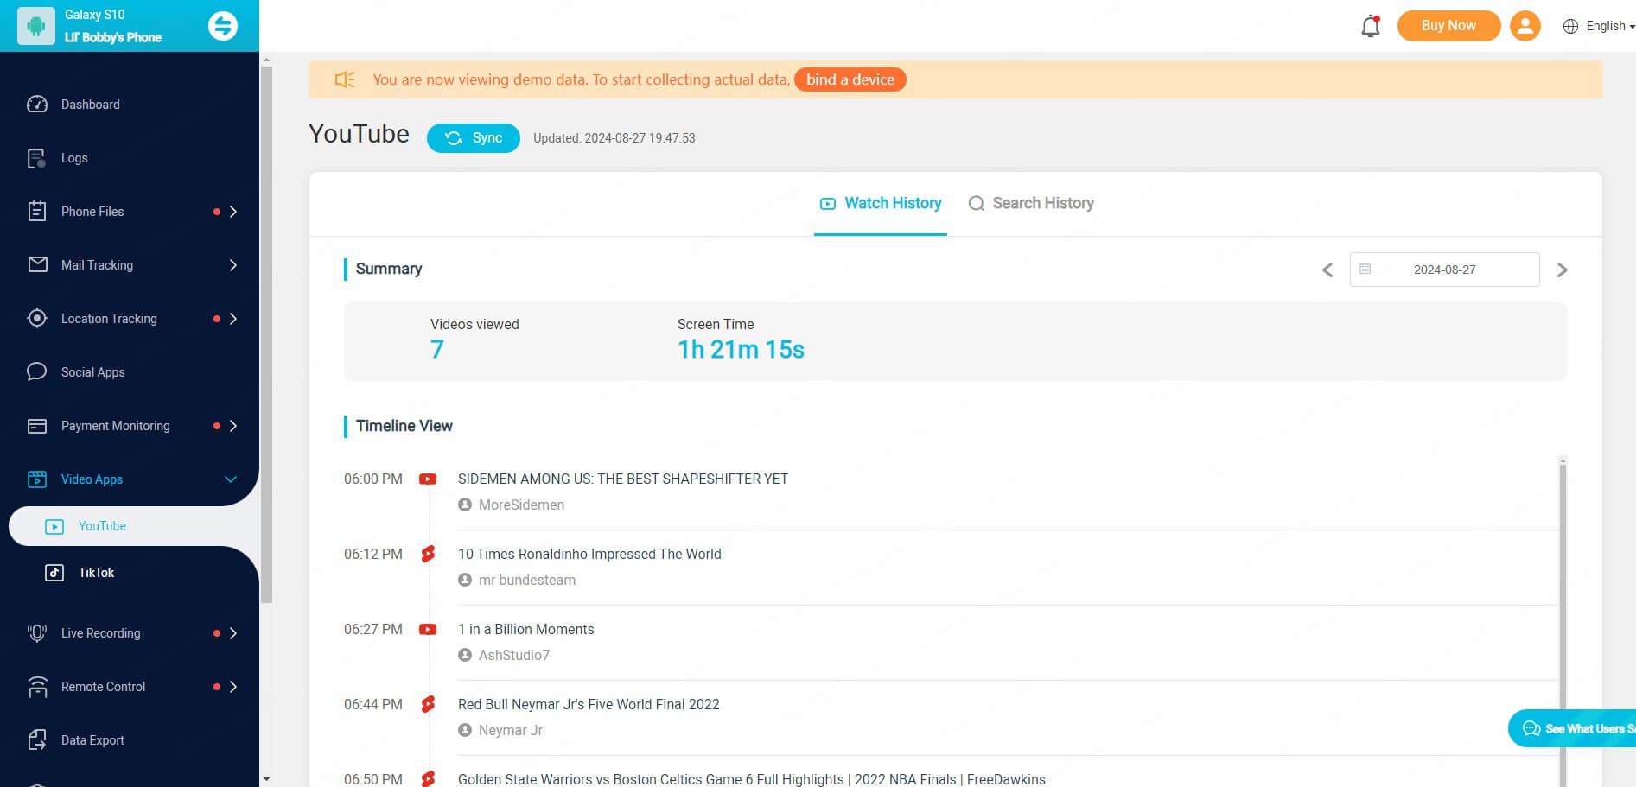
Task: Open the notification bell
Action: [1371, 26]
